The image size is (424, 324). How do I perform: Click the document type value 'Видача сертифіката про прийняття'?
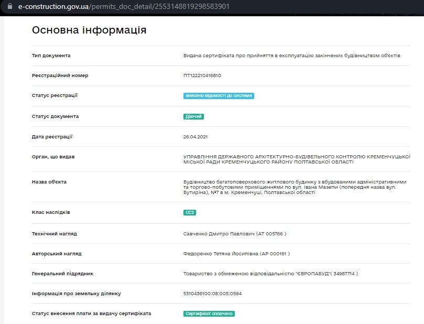pyautogui.click(x=292, y=56)
